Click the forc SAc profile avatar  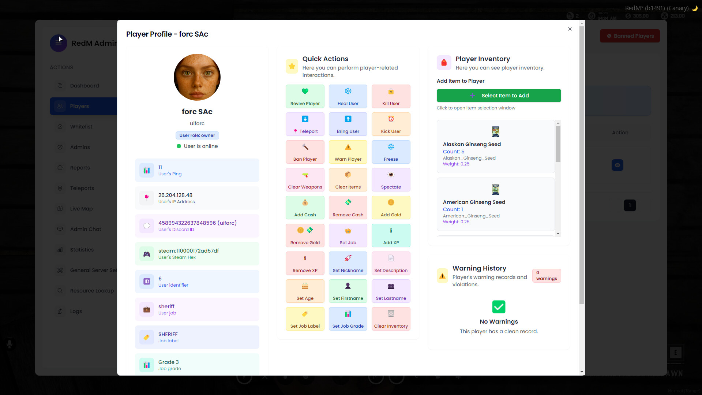coord(197,77)
